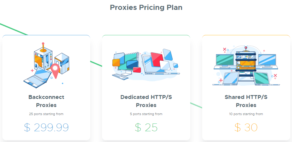Click the $ 30 price
292x142 pixels.
246,127
